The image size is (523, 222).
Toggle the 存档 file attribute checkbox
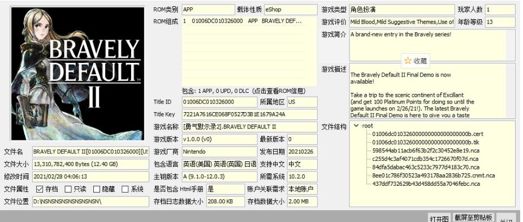point(40,189)
